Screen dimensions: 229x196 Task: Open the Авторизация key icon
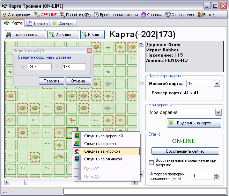point(5,15)
